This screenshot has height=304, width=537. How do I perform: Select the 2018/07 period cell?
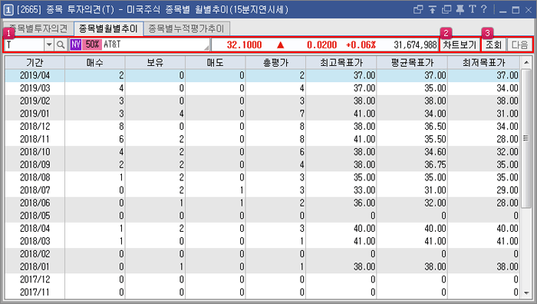click(x=35, y=190)
